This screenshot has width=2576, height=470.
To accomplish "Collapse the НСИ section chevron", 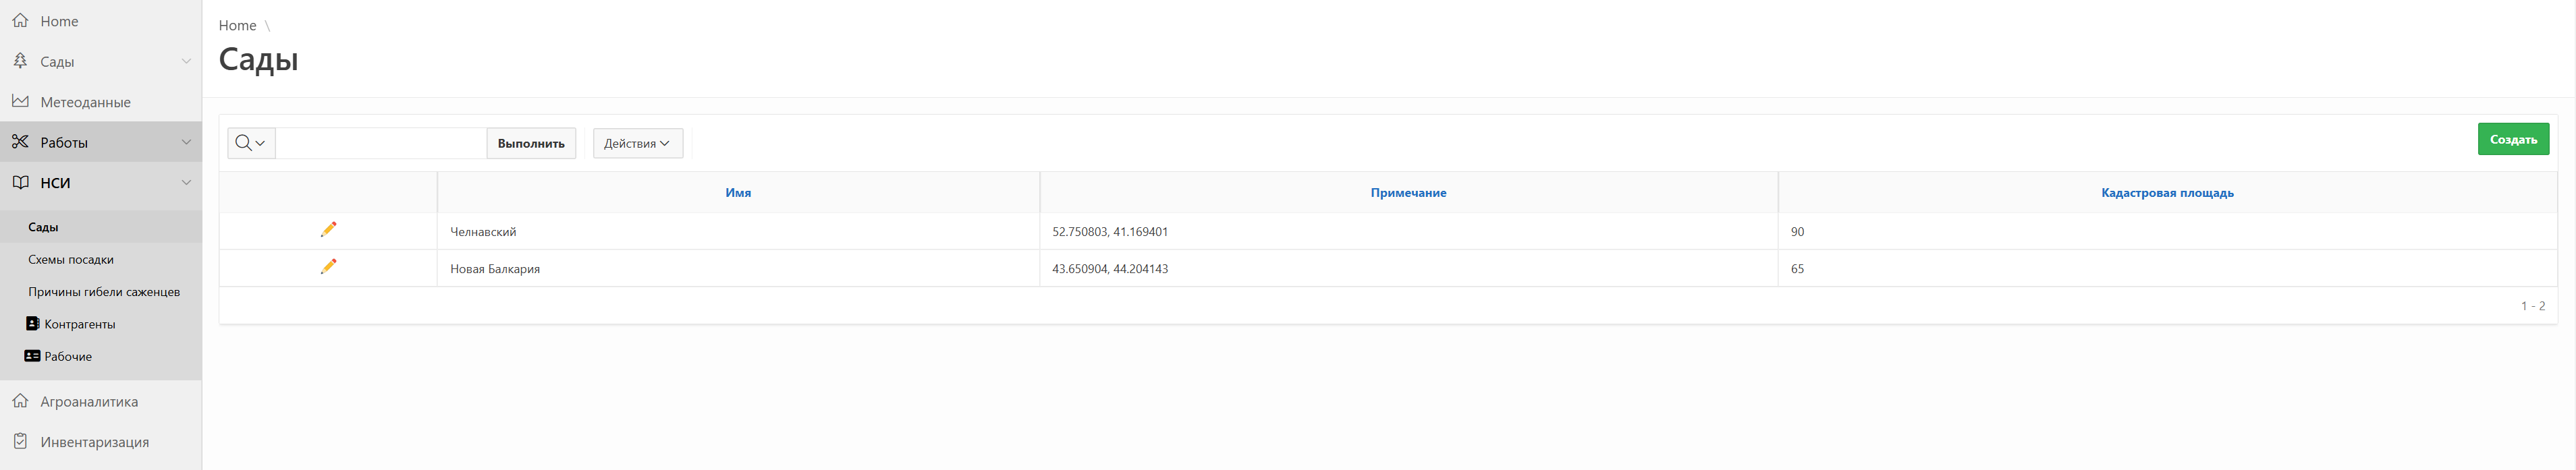I will coord(186,182).
